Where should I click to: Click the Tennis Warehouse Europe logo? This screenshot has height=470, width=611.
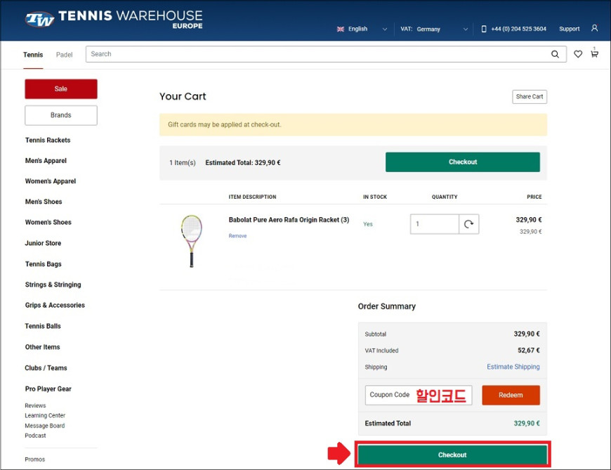click(114, 19)
